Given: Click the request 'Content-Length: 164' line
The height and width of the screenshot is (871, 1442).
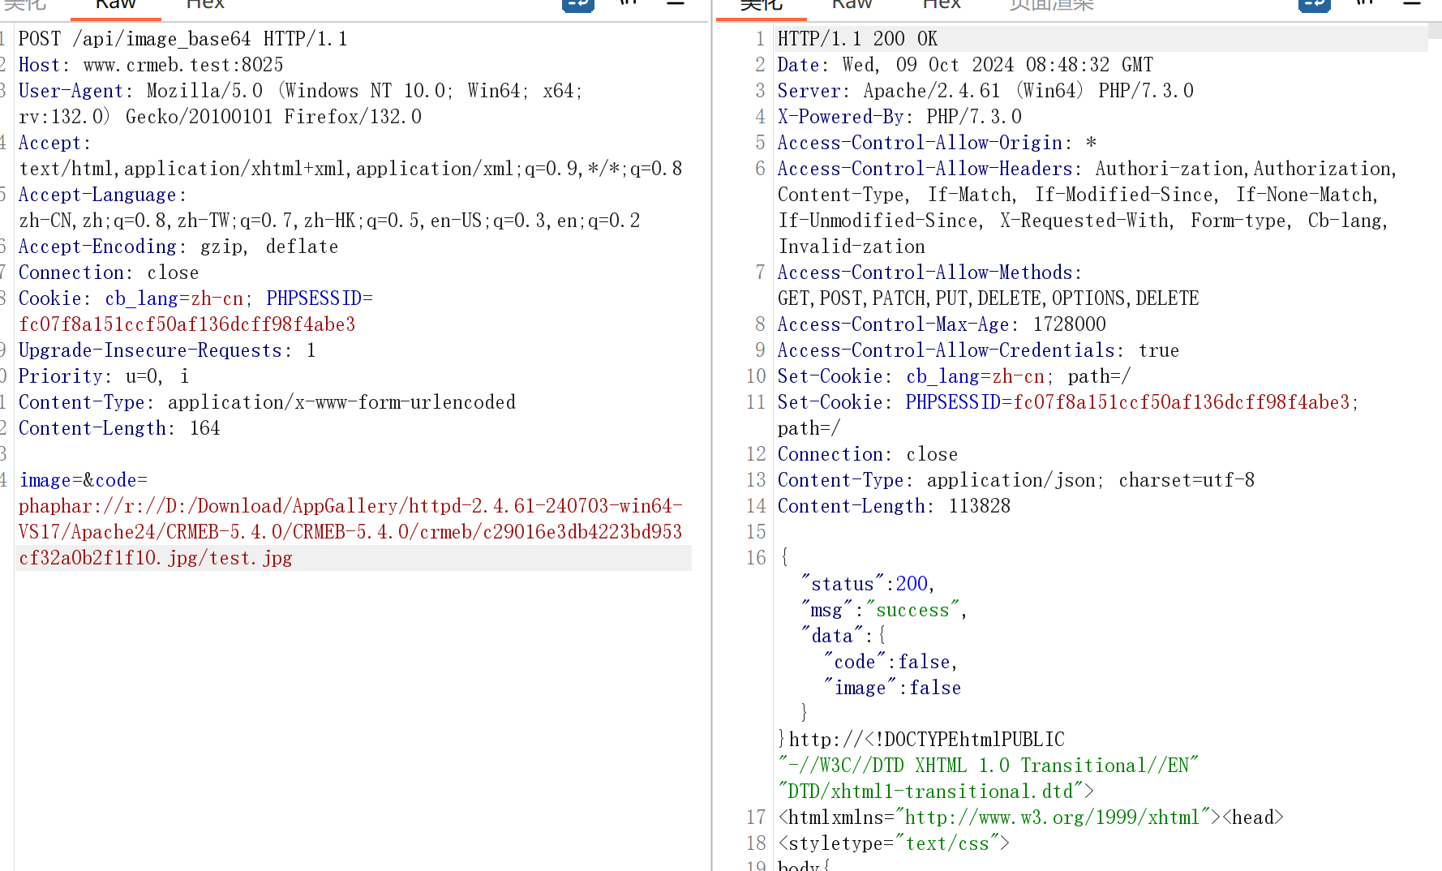Looking at the screenshot, I should tap(119, 428).
